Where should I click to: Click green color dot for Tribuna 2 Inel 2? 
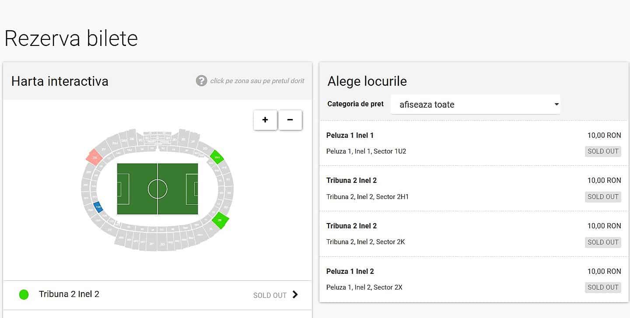point(24,294)
